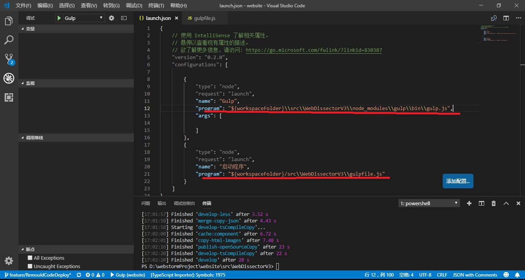Click JSON with Comments language mode
This screenshot has height=280, width=525.
click(475, 275)
